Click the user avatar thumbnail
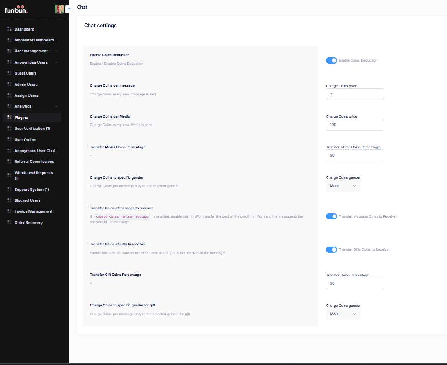The width and height of the screenshot is (447, 365). (x=59, y=9)
